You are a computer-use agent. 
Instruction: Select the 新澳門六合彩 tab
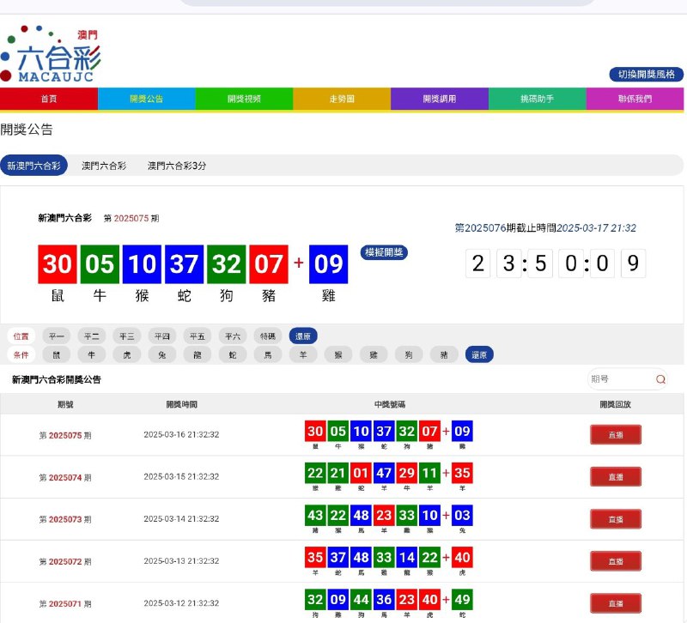coord(33,166)
